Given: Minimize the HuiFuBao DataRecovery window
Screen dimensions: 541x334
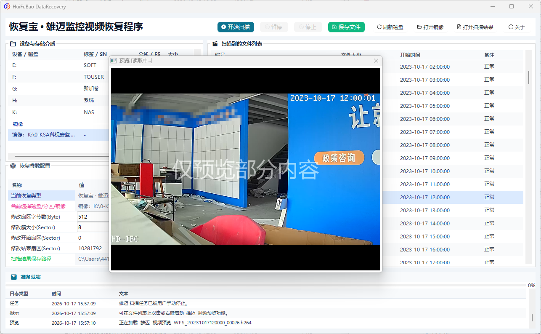Looking at the screenshot, I should coord(493,6).
